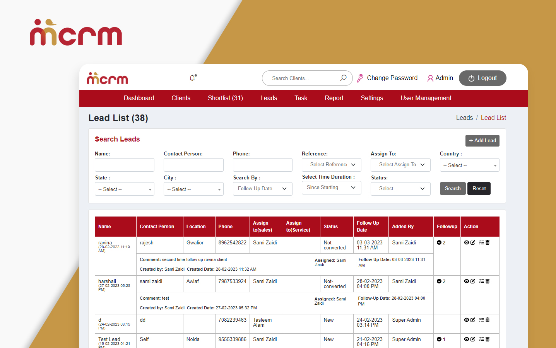This screenshot has width=556, height=348.
Task: Click the Contact Person input field
Action: coord(193,165)
